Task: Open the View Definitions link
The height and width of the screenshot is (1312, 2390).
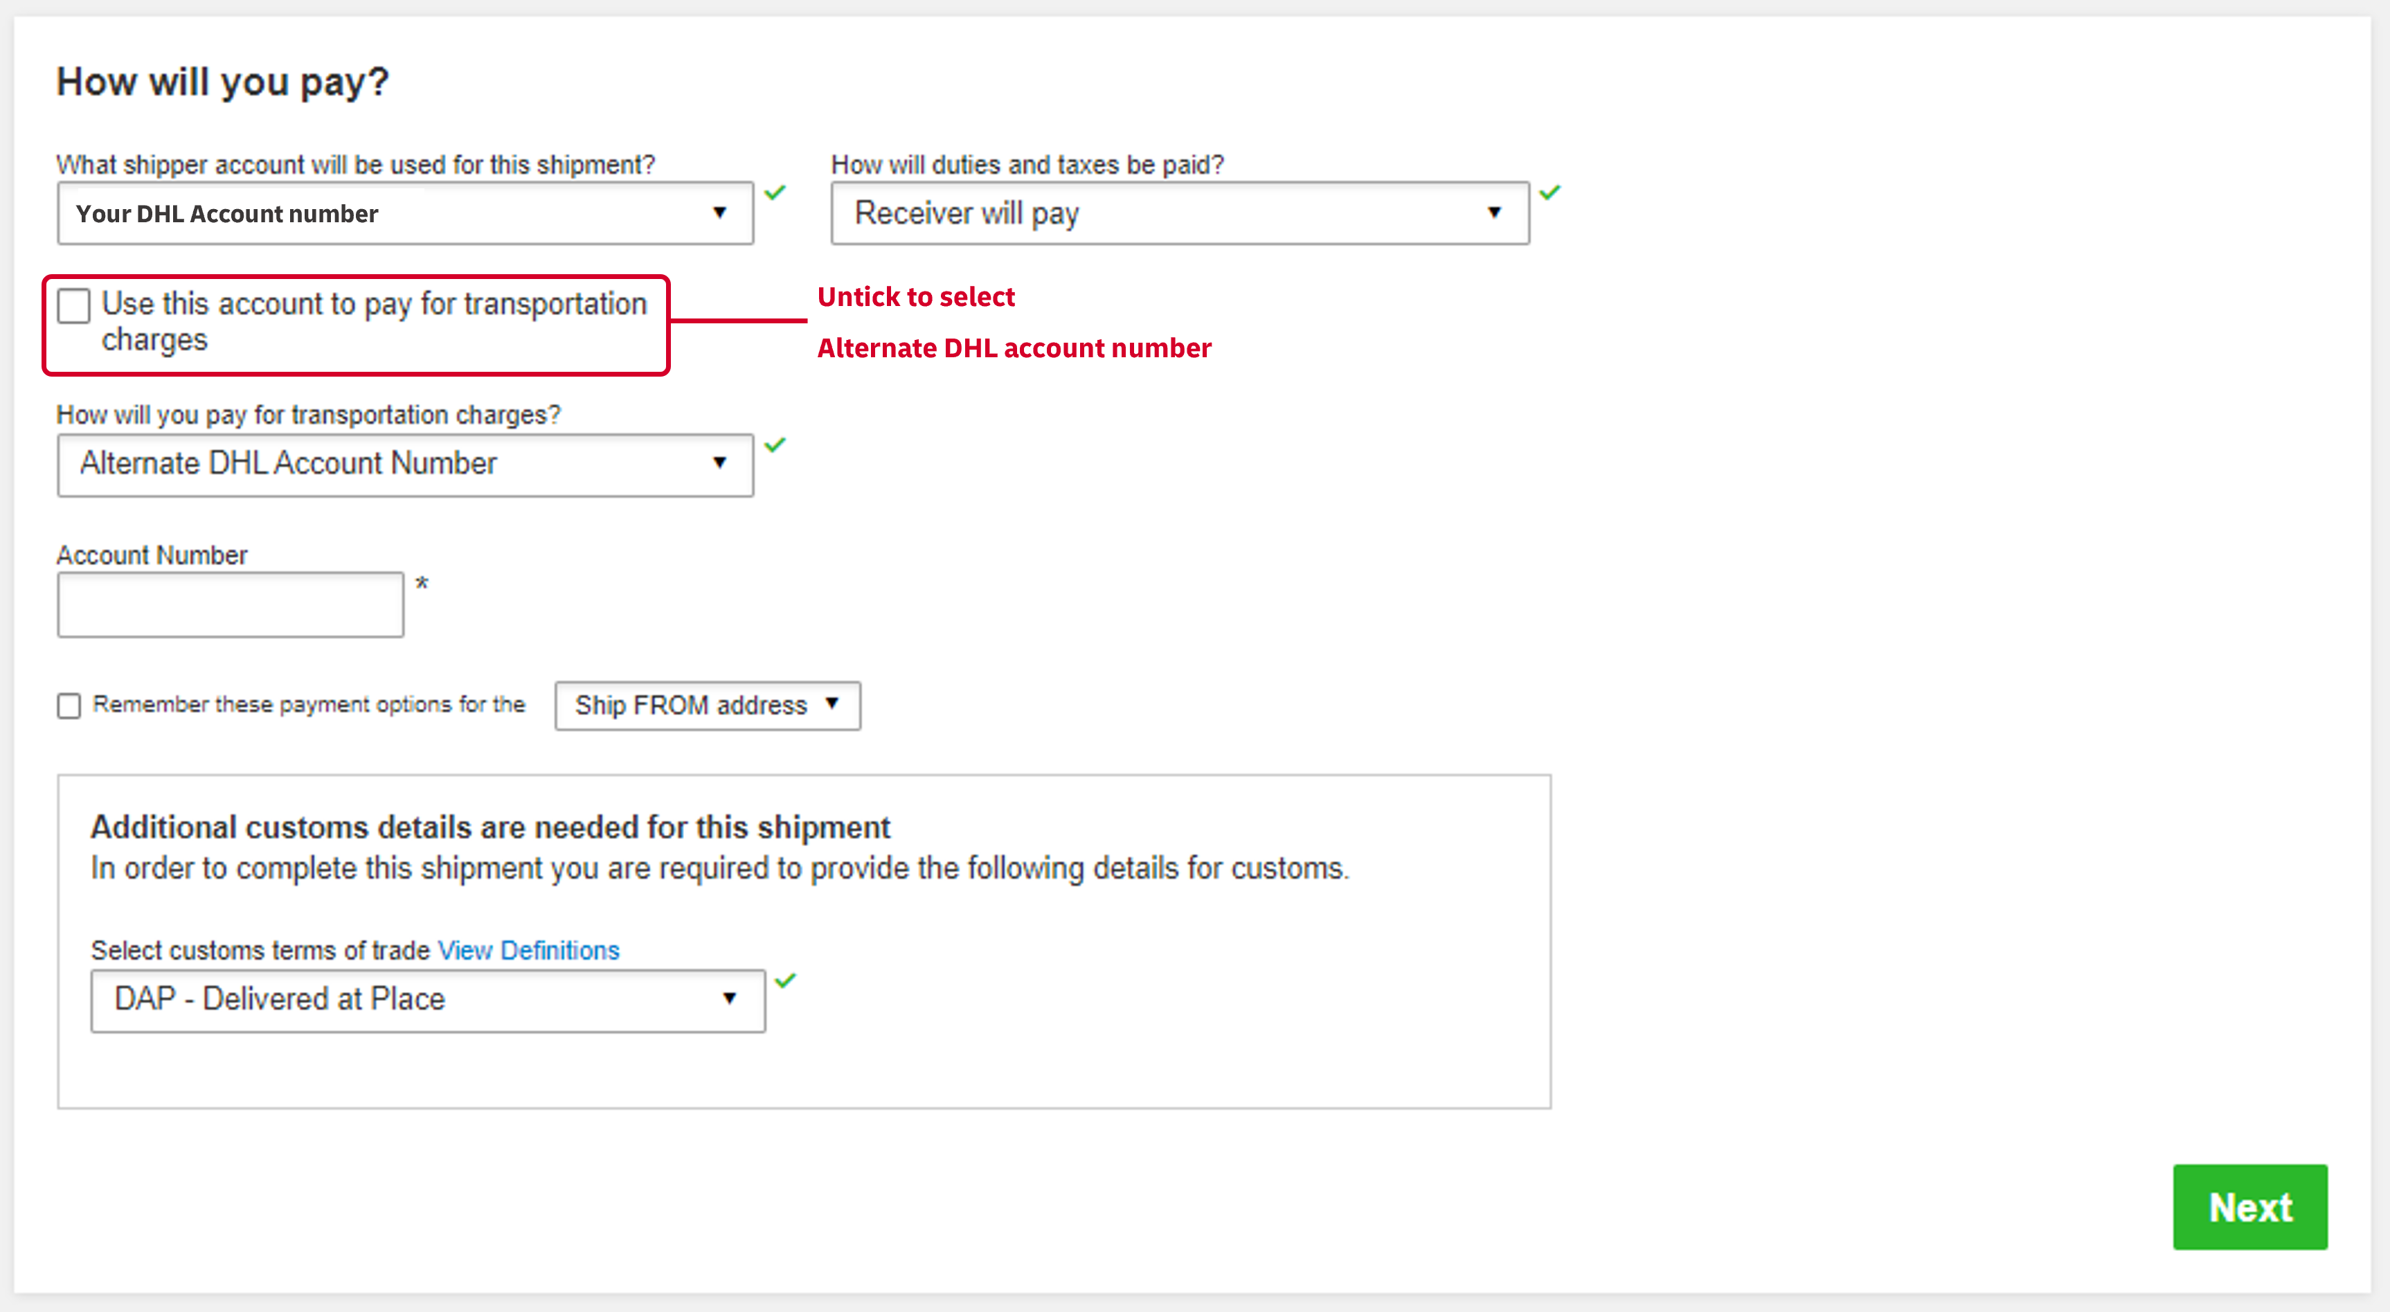Action: coord(528,950)
